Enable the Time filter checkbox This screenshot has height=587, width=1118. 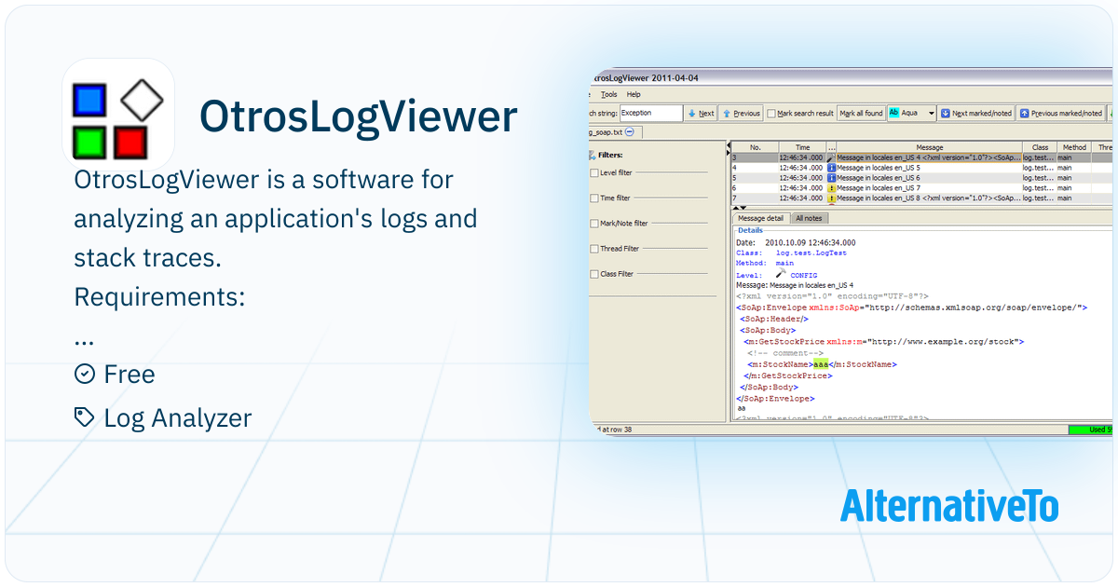point(594,198)
